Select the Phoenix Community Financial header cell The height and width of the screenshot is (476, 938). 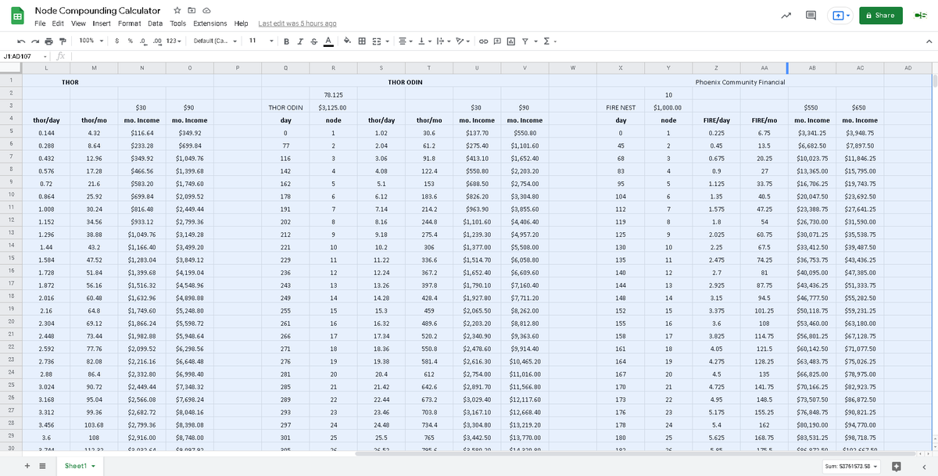pos(741,81)
